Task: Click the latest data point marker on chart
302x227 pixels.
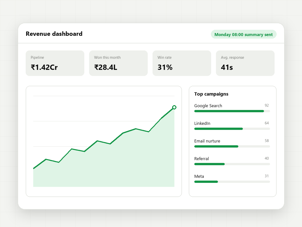Action: (x=174, y=107)
